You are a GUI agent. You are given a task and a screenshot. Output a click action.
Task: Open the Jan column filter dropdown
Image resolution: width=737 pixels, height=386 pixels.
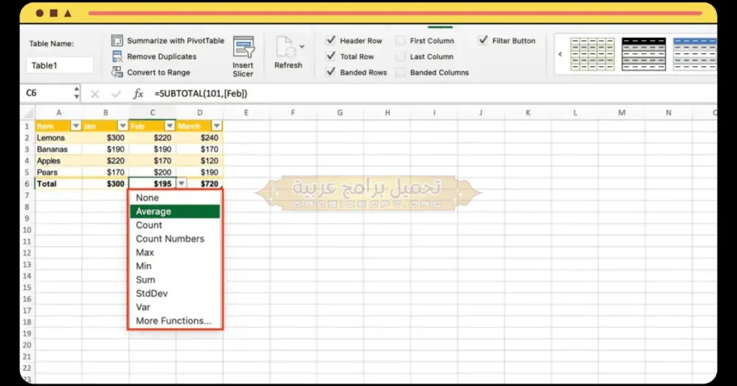coord(122,126)
